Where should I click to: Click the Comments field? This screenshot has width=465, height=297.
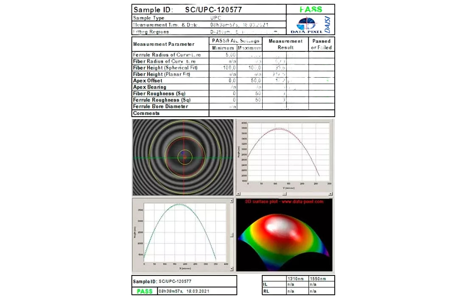tap(272, 113)
